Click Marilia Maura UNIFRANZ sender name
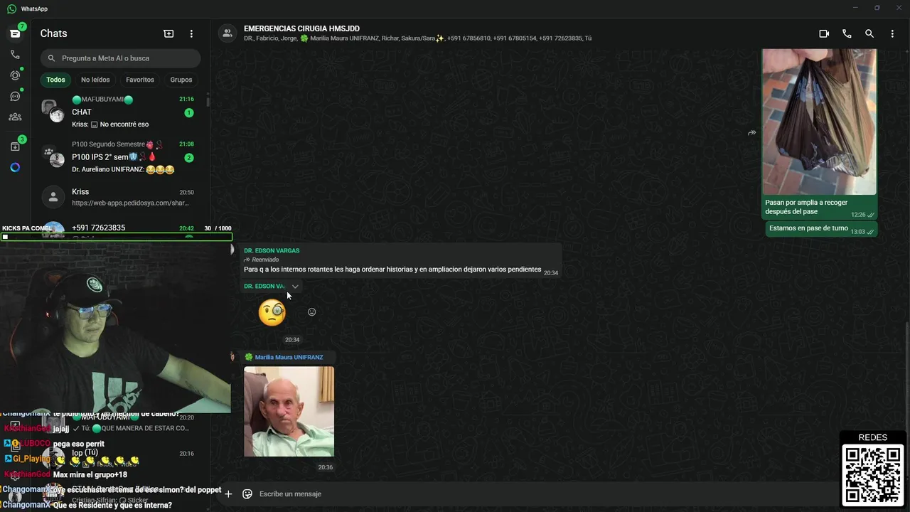 click(x=289, y=357)
